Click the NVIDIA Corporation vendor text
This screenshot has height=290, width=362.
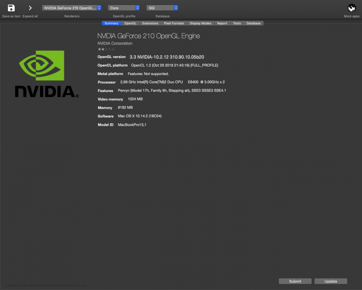click(115, 43)
